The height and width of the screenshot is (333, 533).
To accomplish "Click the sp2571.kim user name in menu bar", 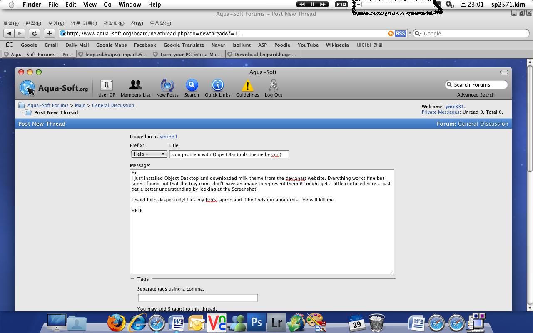I will pos(508,5).
